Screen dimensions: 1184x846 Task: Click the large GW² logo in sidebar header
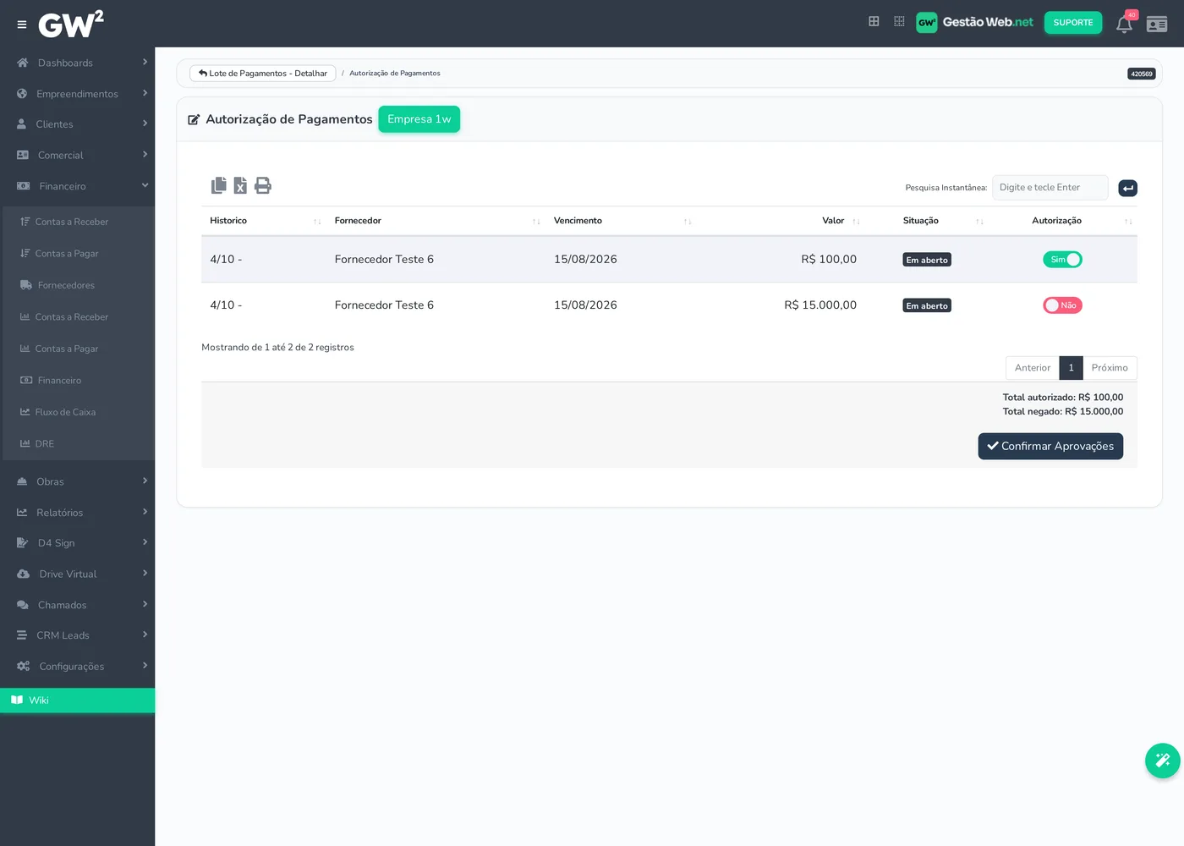(71, 24)
